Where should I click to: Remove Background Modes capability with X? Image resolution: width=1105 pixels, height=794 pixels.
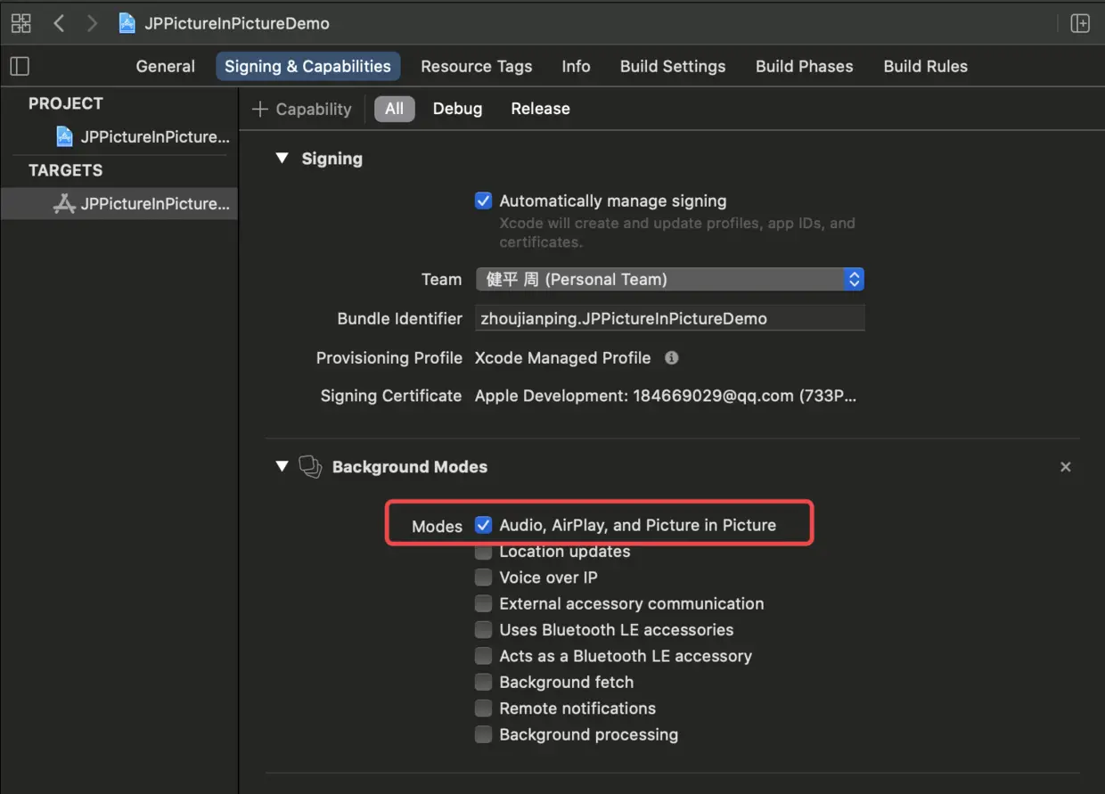(x=1065, y=467)
